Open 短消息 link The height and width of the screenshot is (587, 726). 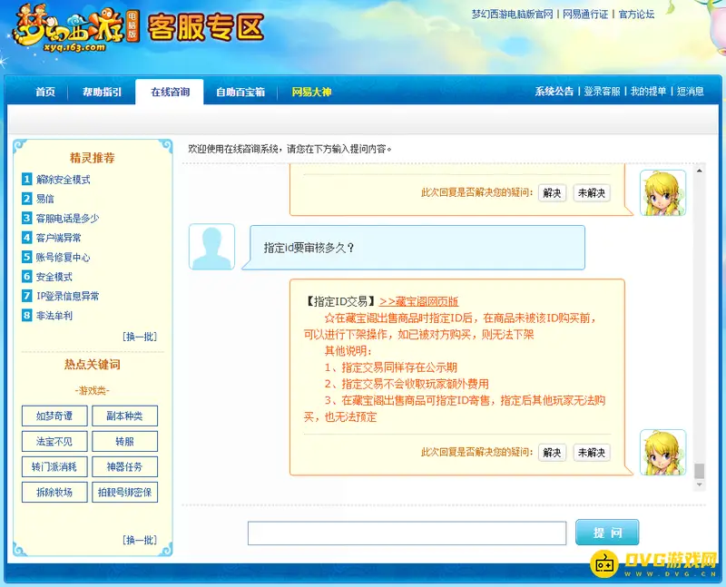coord(690,92)
